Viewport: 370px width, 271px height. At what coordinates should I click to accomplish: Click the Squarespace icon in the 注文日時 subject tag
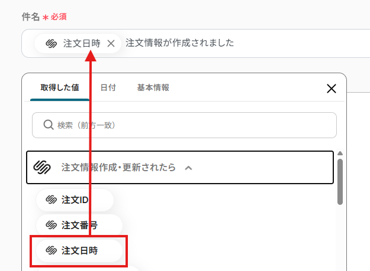[51, 44]
